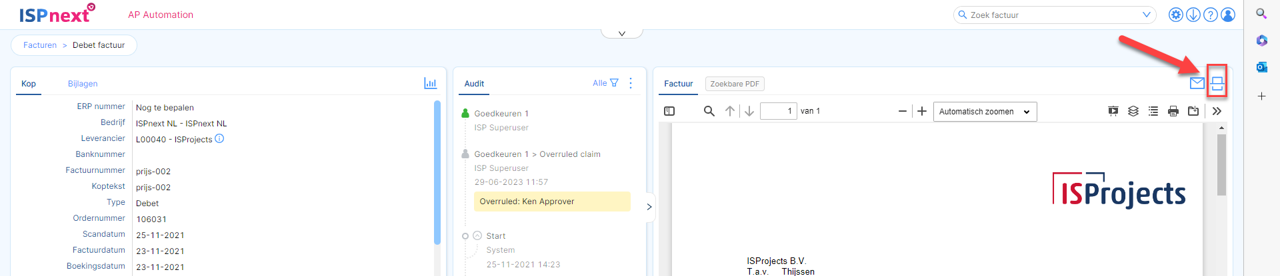The image size is (1280, 276).
Task: Click the Kop panel vertical scrollbar
Action: pos(437,173)
